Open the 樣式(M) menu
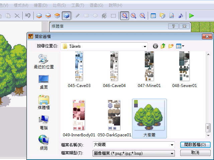The width and height of the screenshot is (214, 160). (21, 5)
